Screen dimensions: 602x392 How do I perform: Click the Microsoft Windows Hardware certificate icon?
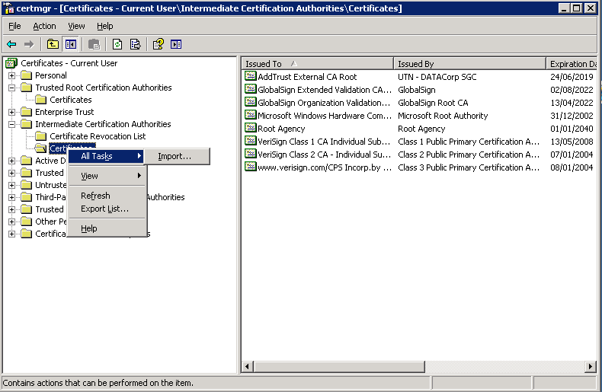pyautogui.click(x=250, y=115)
